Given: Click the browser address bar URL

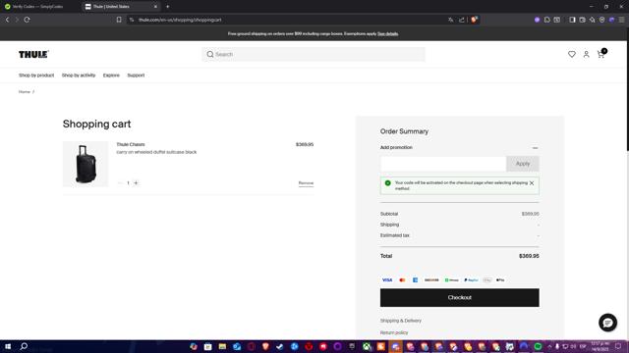Looking at the screenshot, I should [180, 20].
